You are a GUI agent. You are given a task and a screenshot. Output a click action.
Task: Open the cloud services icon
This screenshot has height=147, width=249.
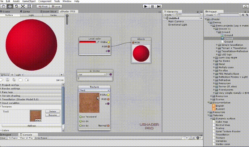click(x=245, y=6)
